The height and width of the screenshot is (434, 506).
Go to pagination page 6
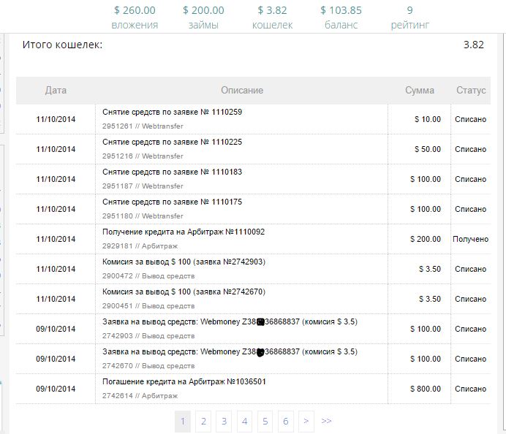[286, 421]
